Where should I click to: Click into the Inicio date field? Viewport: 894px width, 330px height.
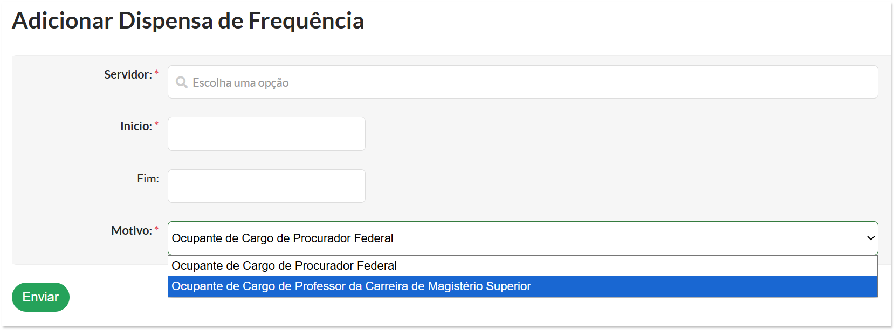pyautogui.click(x=266, y=134)
